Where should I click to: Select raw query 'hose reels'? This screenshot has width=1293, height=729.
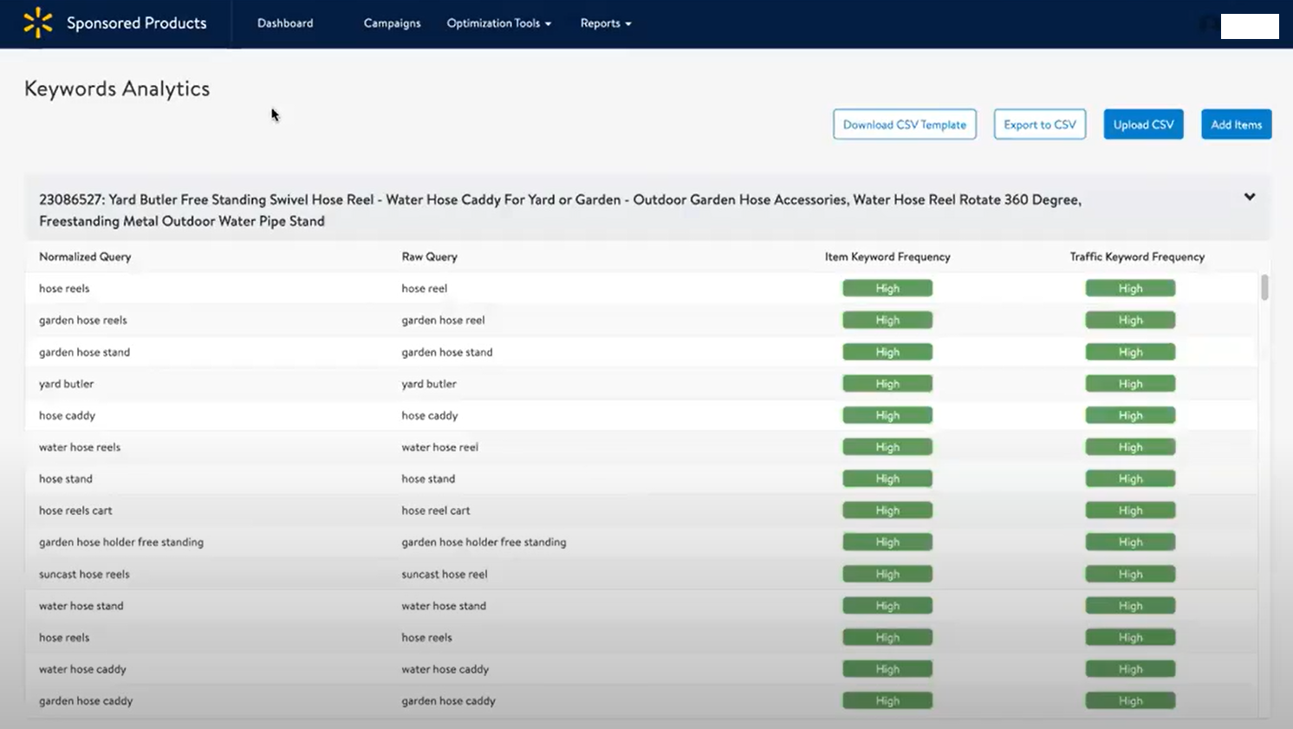(x=426, y=637)
